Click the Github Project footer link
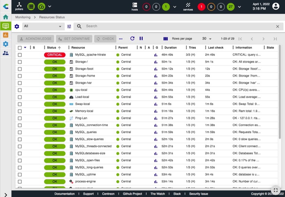The image size is (285, 197). point(132,194)
